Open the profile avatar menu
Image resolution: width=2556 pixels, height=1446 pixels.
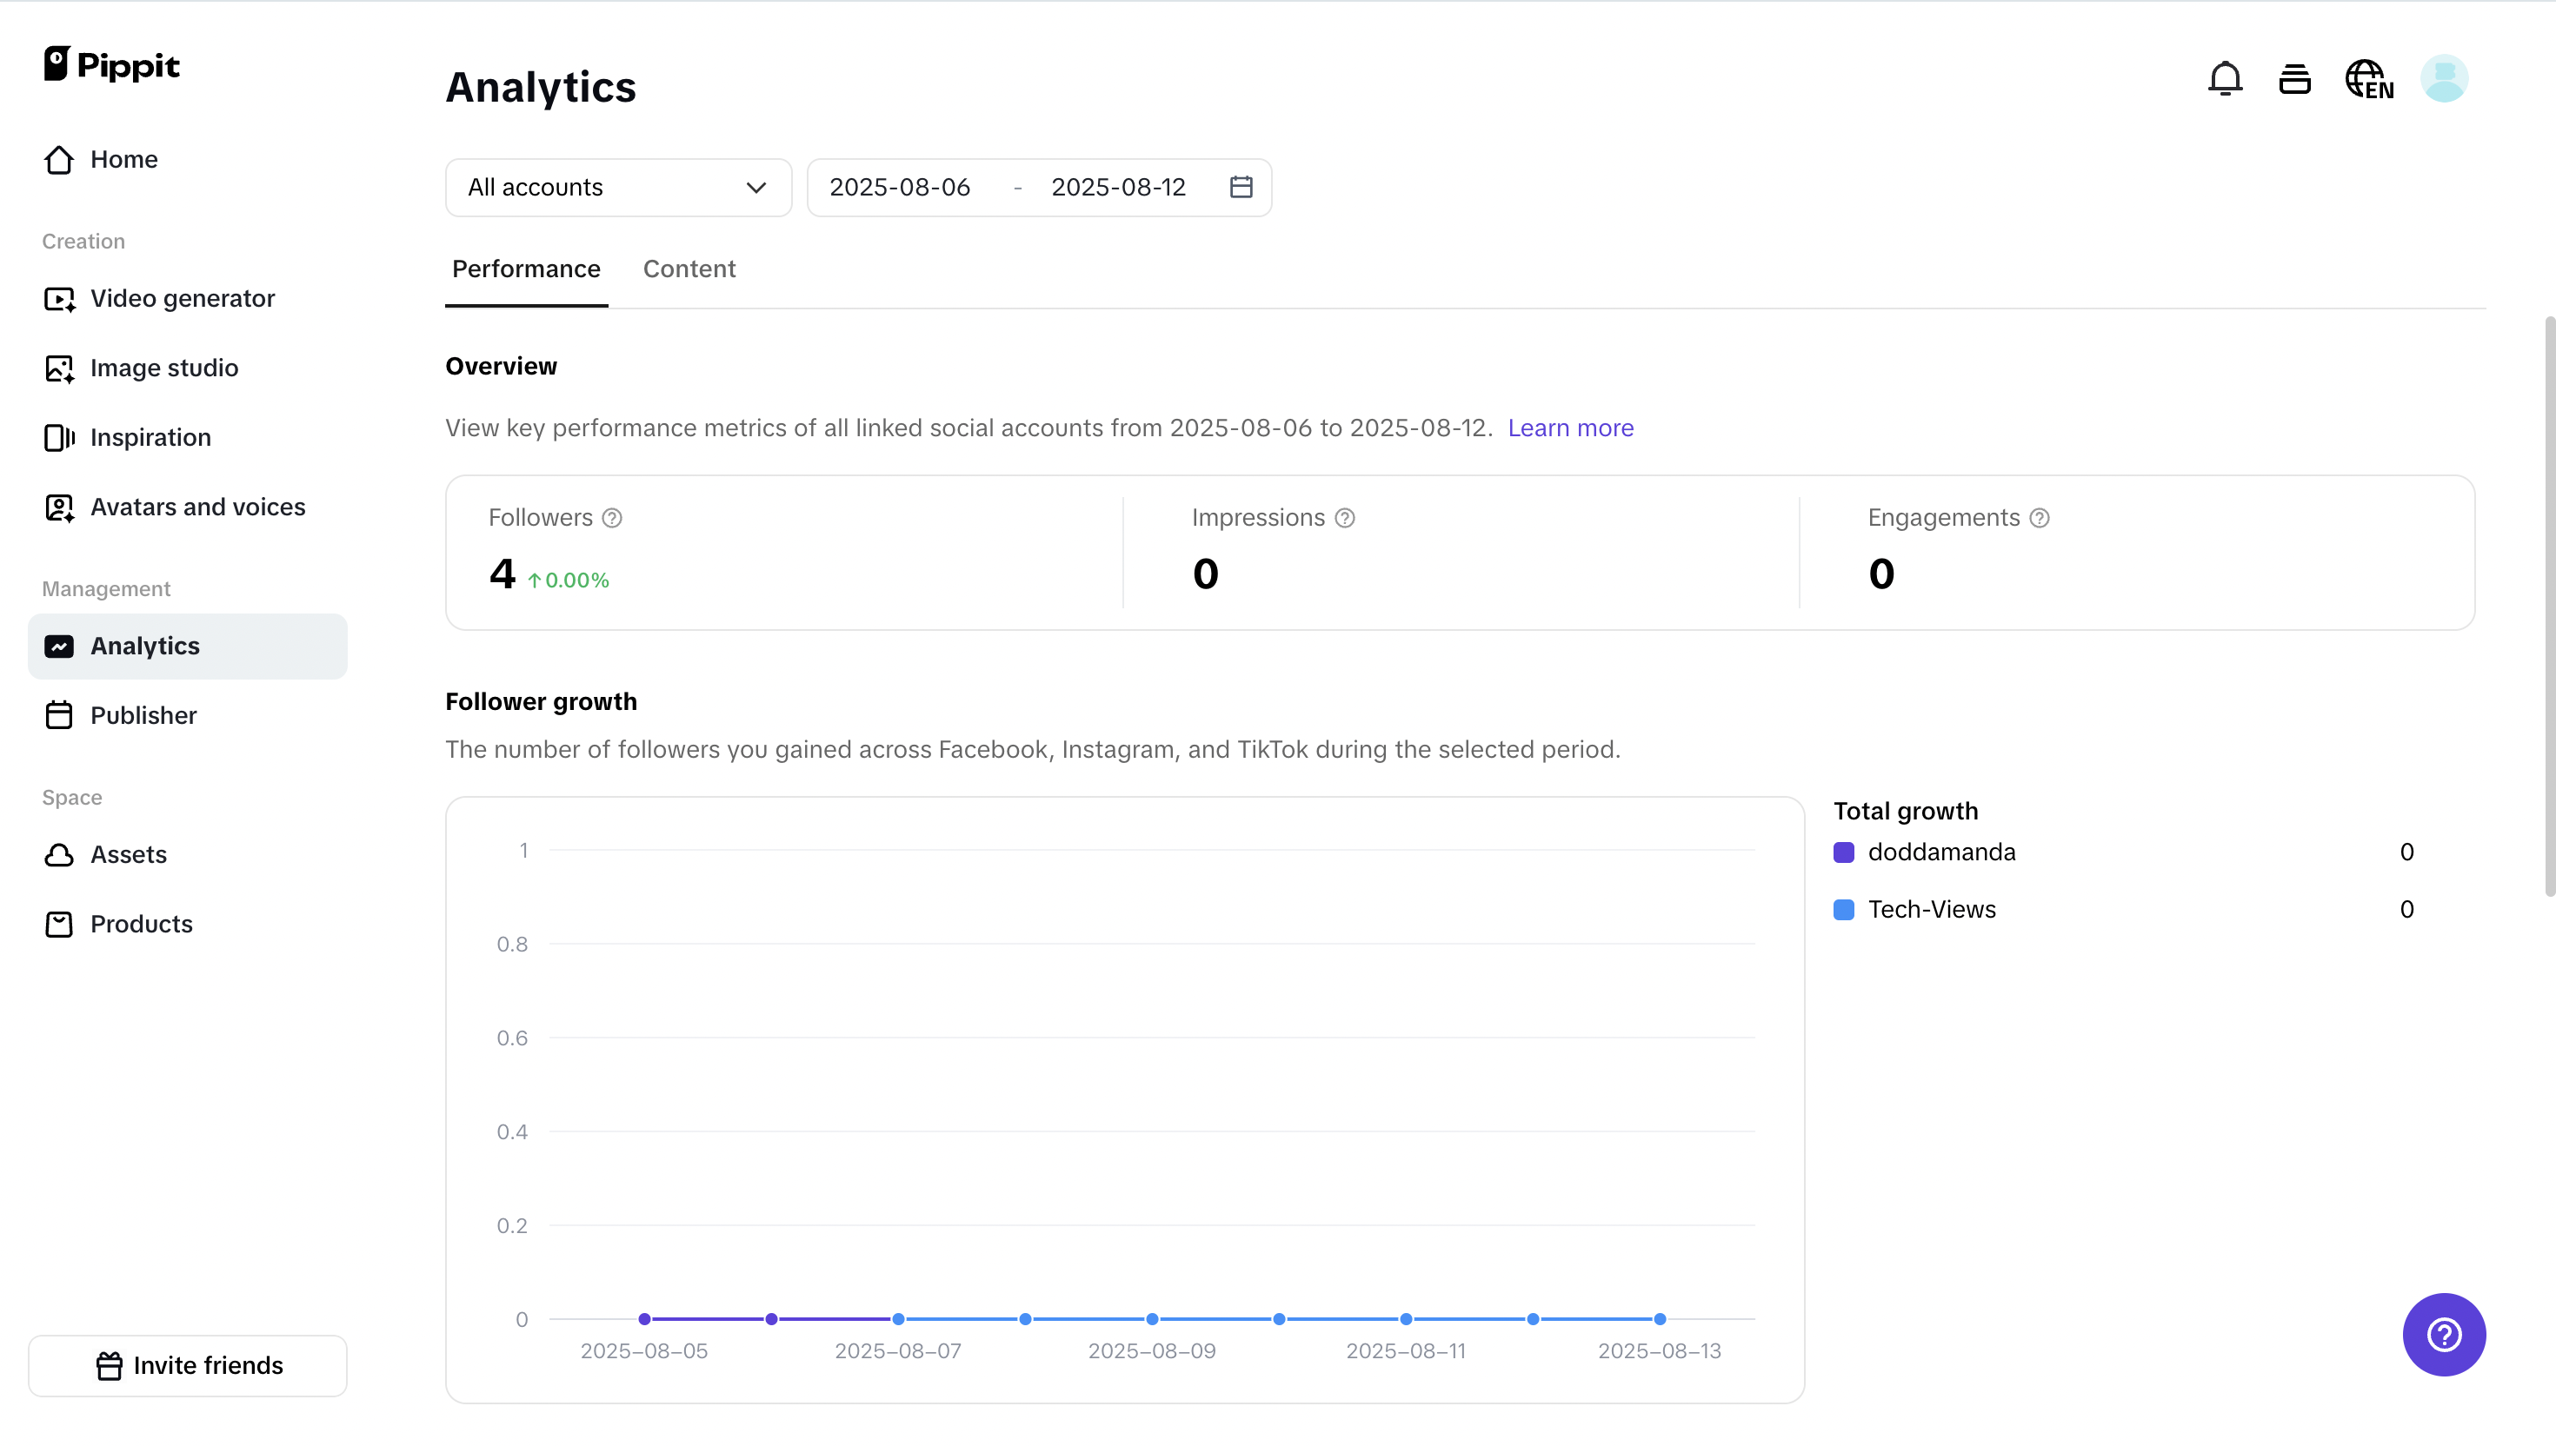tap(2445, 78)
